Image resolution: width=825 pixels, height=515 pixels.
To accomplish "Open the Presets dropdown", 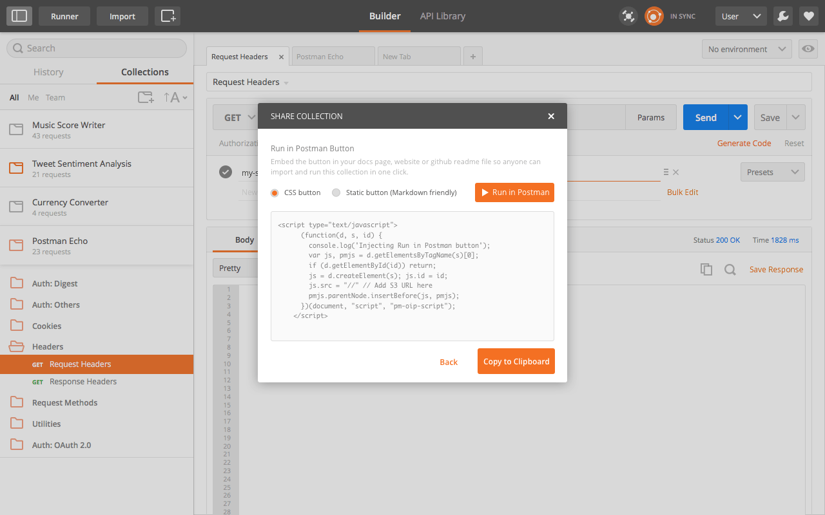I will (x=773, y=172).
